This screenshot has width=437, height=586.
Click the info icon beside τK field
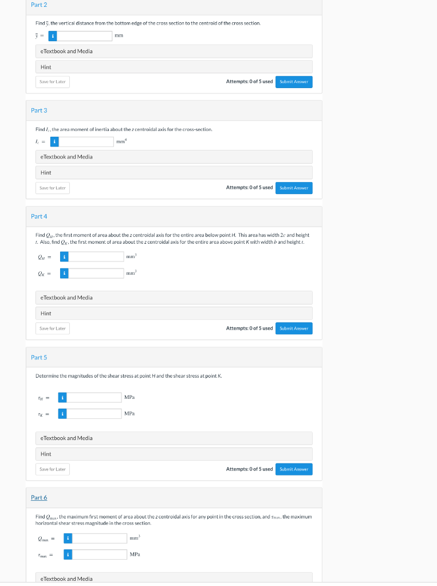coord(62,414)
